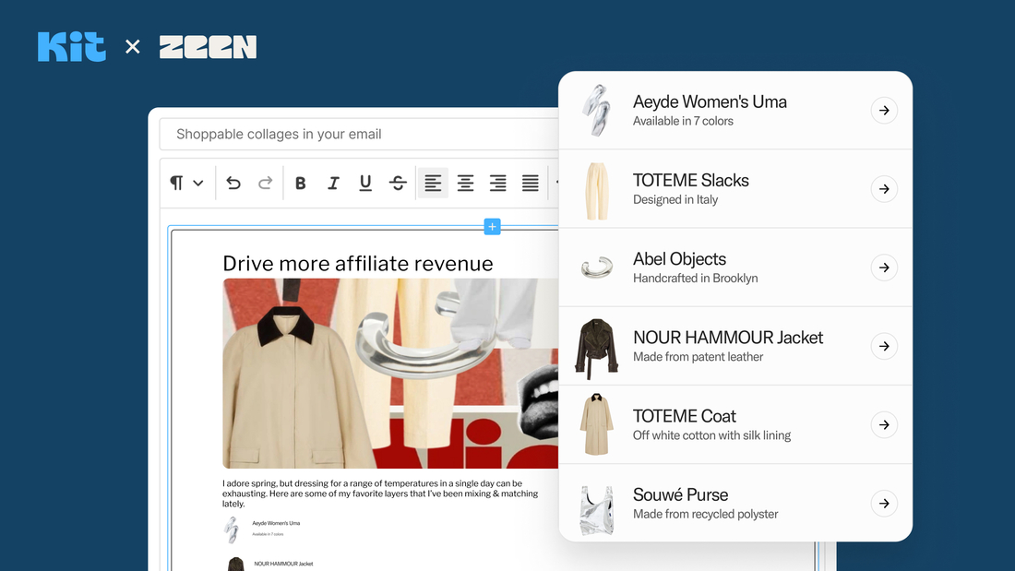This screenshot has width=1015, height=571.
Task: Click the blue plus add-block button
Action: (492, 227)
